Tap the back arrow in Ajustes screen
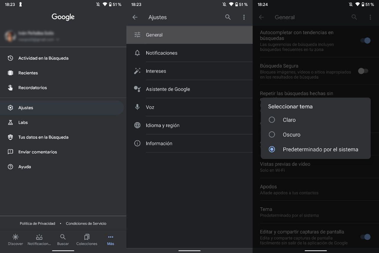The width and height of the screenshot is (379, 253). tap(135, 17)
